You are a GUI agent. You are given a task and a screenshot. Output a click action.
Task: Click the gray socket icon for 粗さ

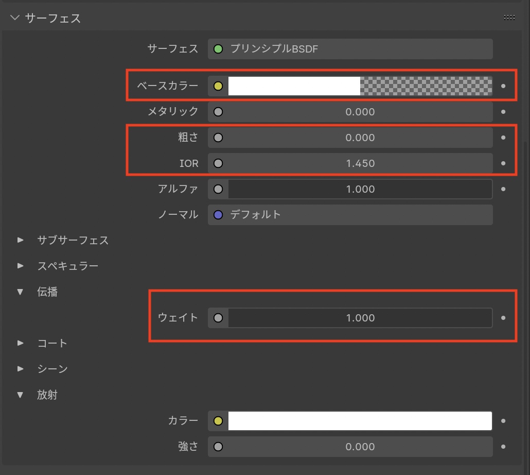coord(218,138)
